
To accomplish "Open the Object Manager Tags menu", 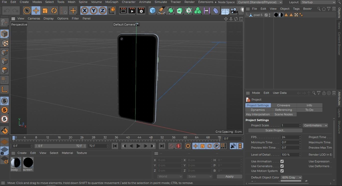I will coord(296,9).
